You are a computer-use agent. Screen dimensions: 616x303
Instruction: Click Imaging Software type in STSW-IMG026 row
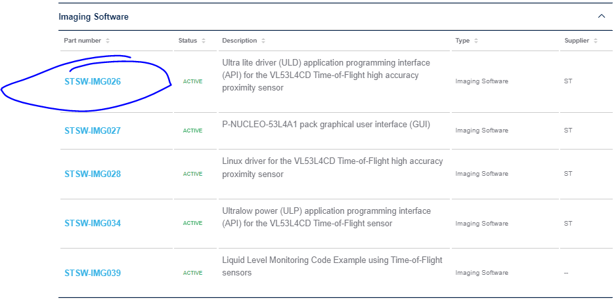481,81
